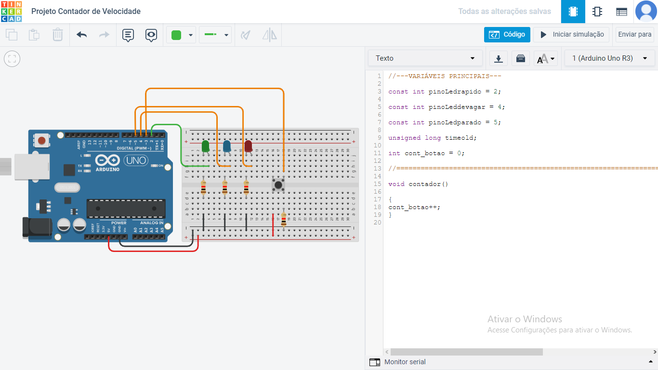Expand the Texto editing mode dropdown
658x370 pixels.
pos(425,58)
